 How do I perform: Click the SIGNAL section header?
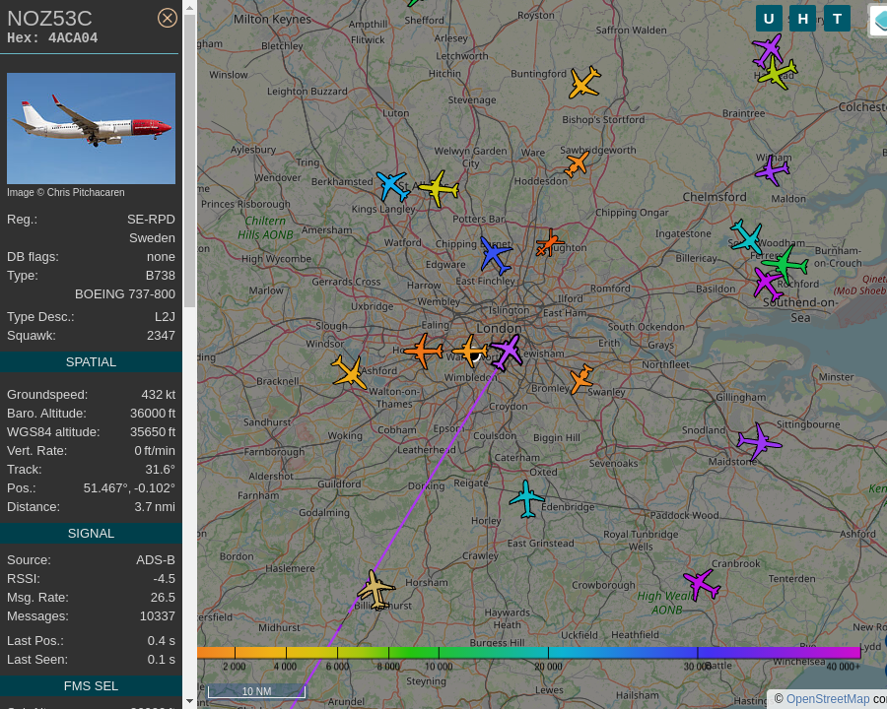pyautogui.click(x=91, y=533)
